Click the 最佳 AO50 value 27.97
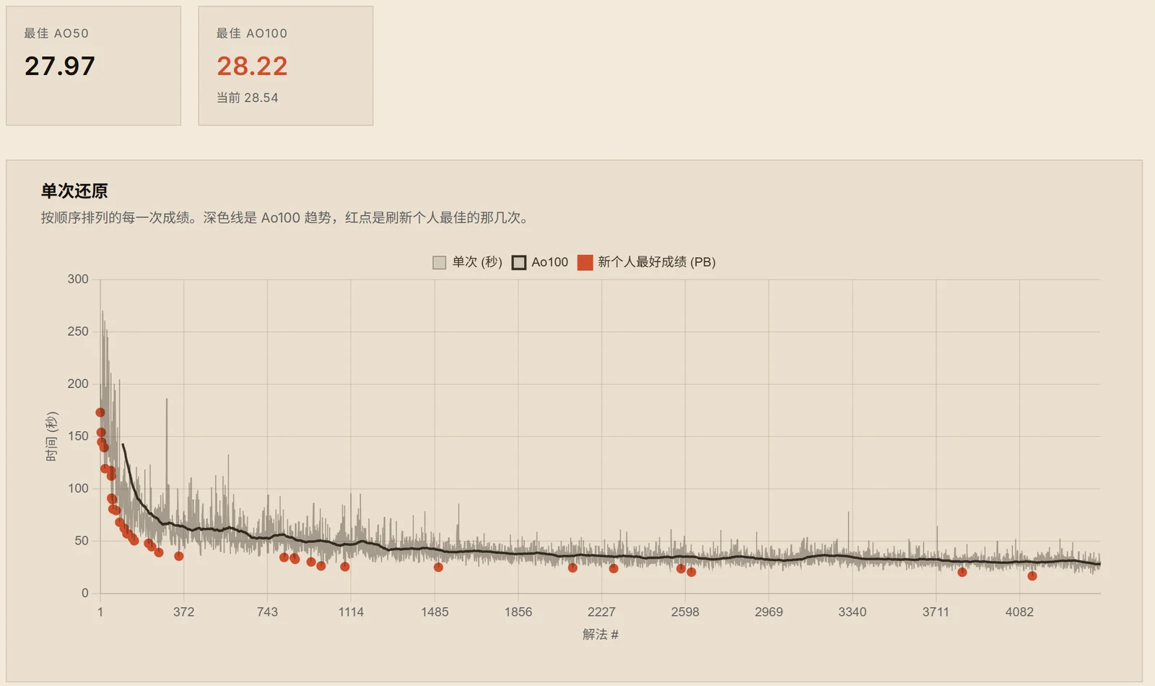Image resolution: width=1155 pixels, height=686 pixels. [x=60, y=66]
